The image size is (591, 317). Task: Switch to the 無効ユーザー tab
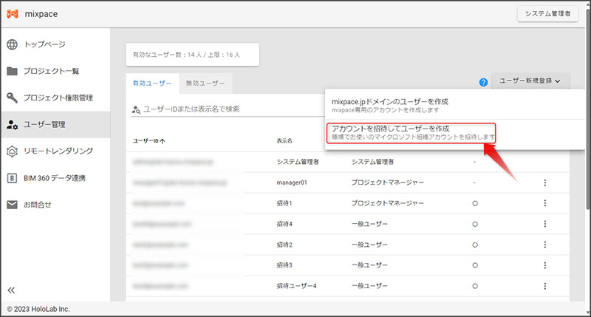[x=207, y=83]
